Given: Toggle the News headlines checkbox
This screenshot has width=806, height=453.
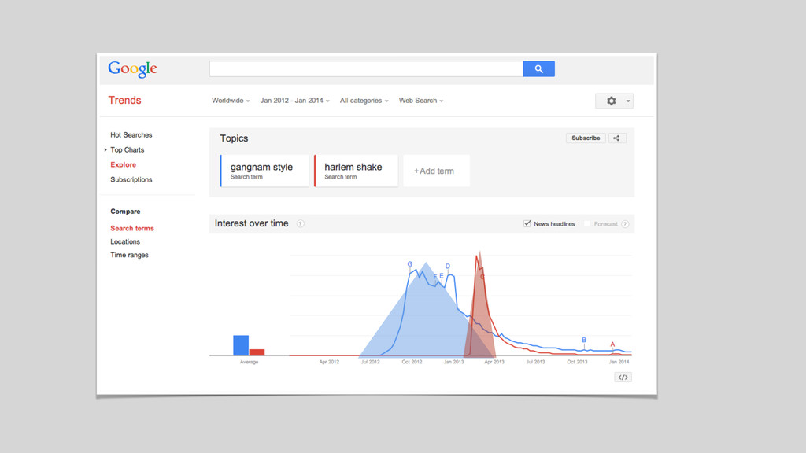Looking at the screenshot, I should click(x=527, y=223).
